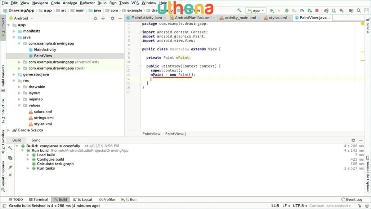Click the scroll-from-source target icon
Image resolution: width=371 pixels, height=209 pixels.
point(95,18)
